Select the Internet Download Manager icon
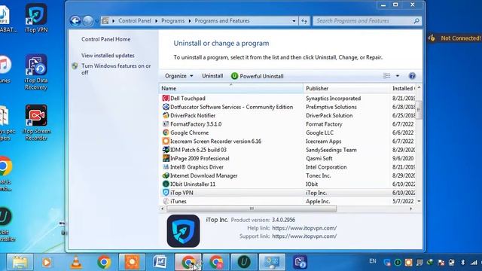 [166, 175]
